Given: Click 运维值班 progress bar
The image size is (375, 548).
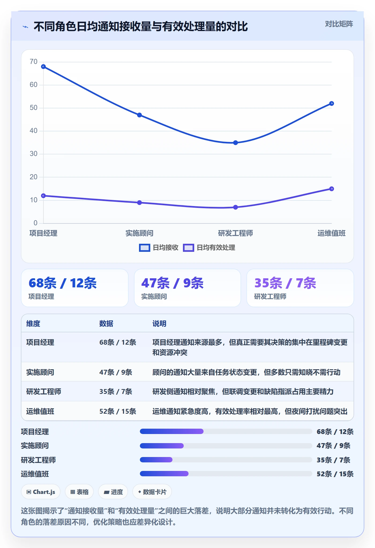Looking at the screenshot, I should (226, 474).
